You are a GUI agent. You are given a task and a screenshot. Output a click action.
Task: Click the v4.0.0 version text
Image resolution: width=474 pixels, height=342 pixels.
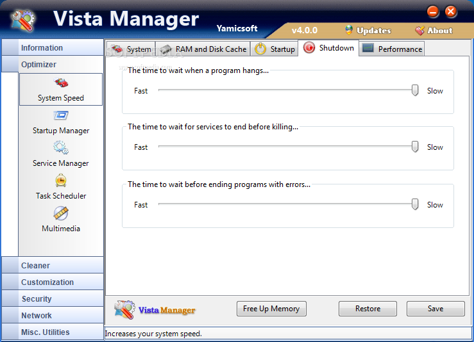pos(305,30)
